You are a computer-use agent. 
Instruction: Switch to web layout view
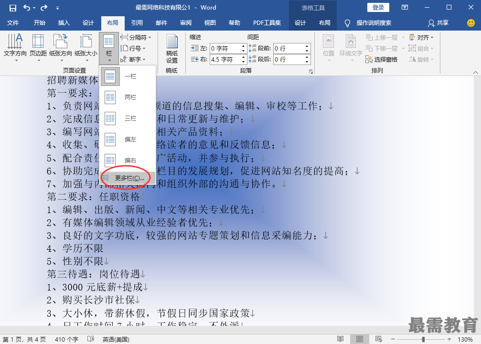coord(378,339)
